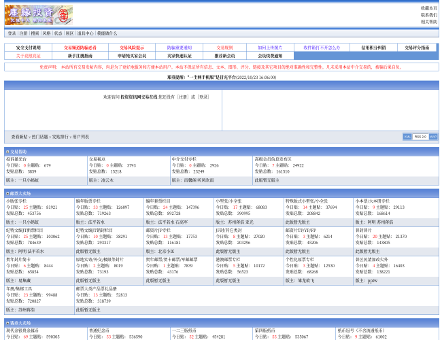Open the 投诉某光台 board
Viewport: 442px width, 340px height.
16,159
